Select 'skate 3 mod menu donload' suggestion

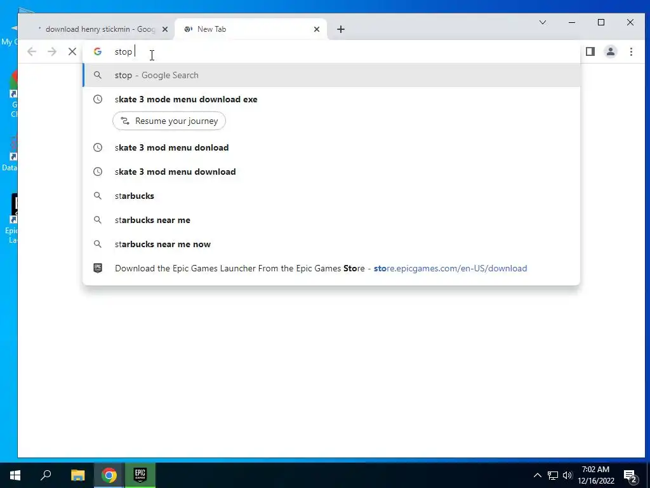click(331, 147)
